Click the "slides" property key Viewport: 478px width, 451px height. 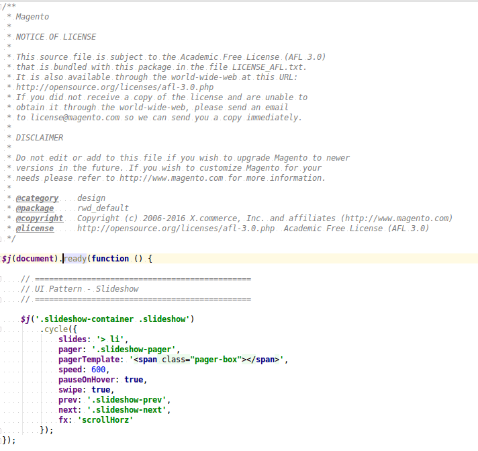[x=73, y=339]
